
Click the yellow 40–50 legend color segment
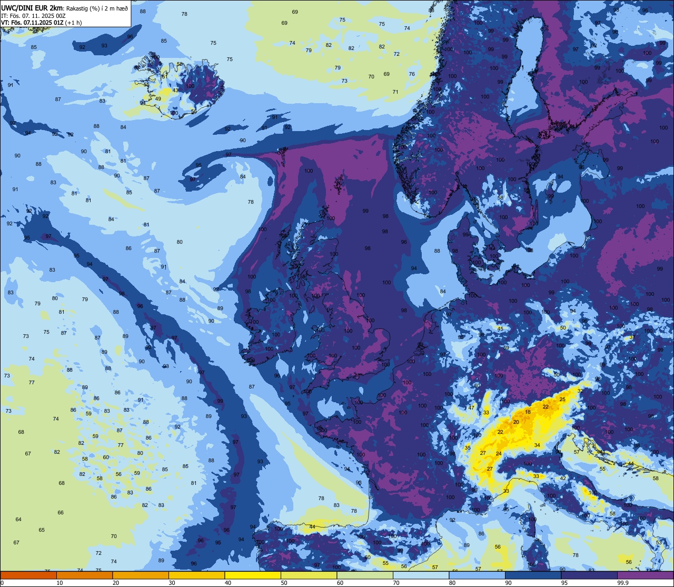tap(252, 575)
